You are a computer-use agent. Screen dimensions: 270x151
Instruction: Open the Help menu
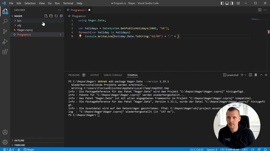point(79,3)
